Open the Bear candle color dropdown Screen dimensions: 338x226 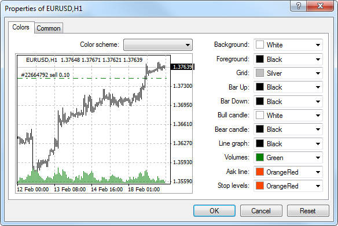(288, 129)
